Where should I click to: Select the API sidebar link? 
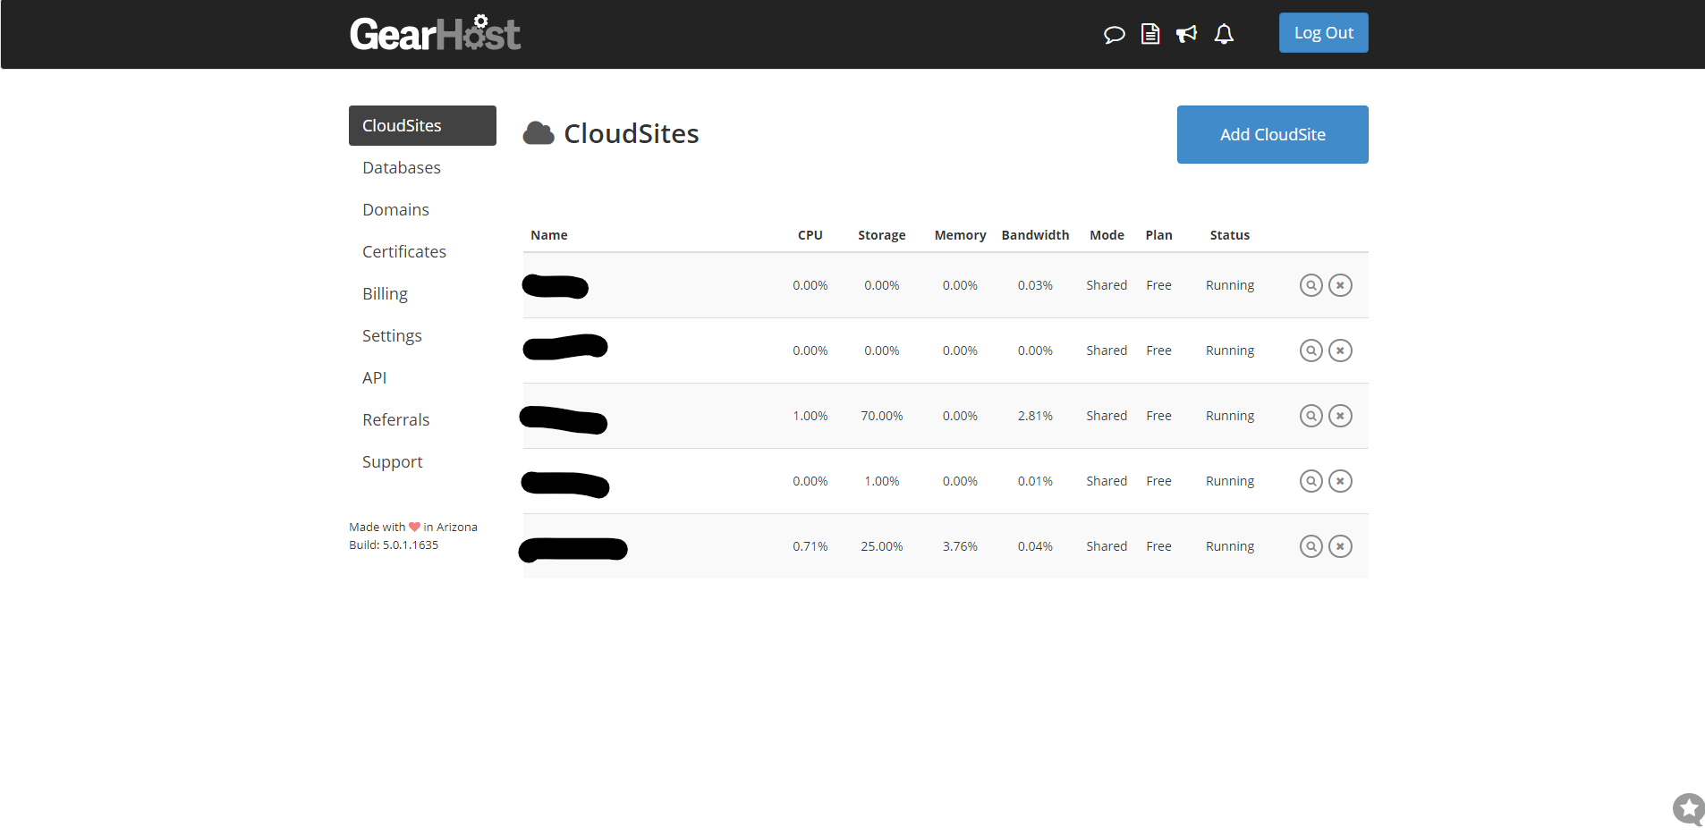coord(374,378)
